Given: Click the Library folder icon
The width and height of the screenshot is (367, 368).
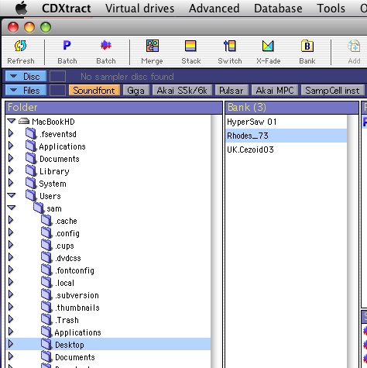Looking at the screenshot, I should pos(31,170).
